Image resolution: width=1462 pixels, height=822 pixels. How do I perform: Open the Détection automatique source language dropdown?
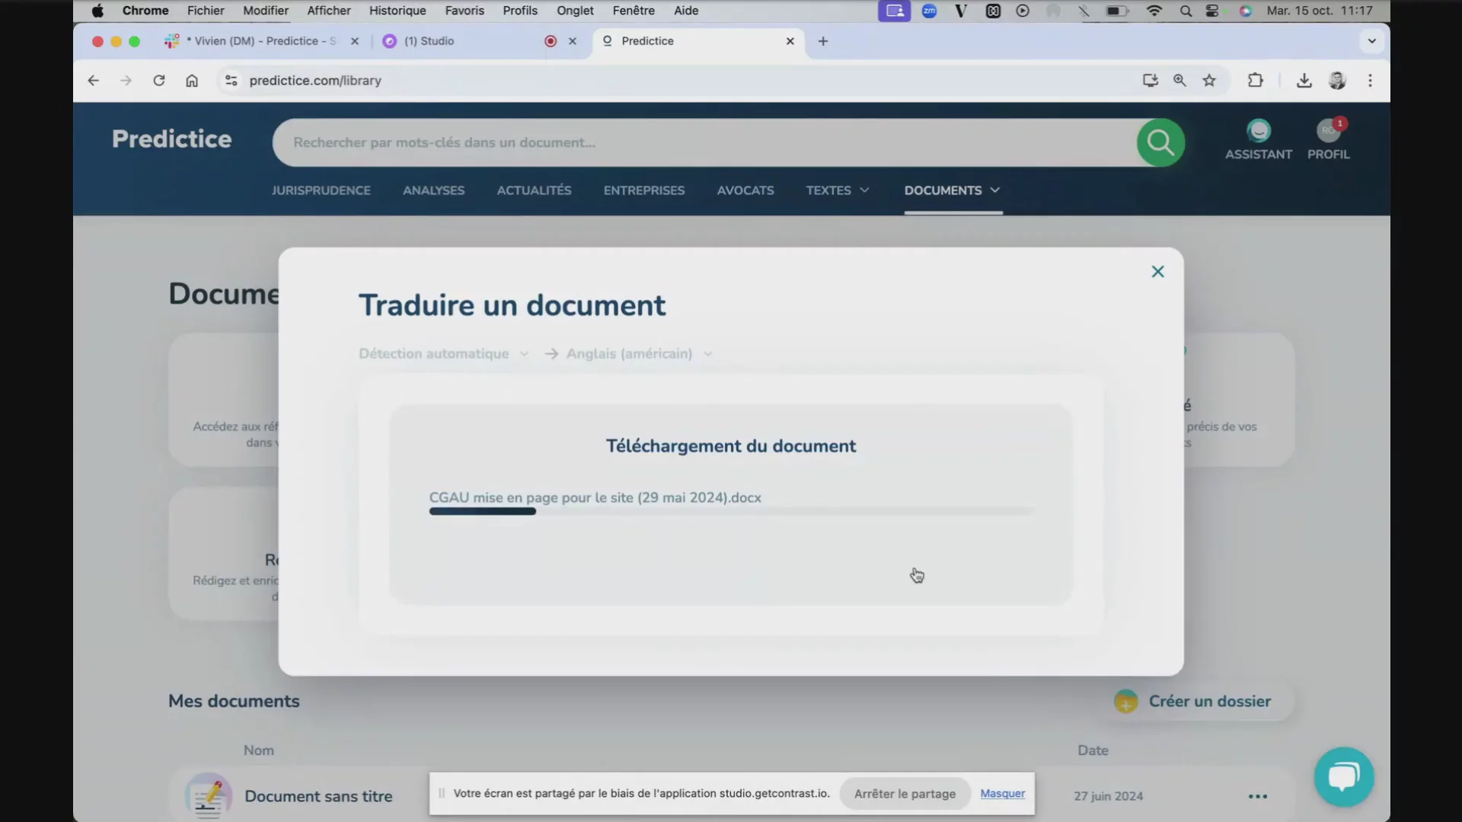pyautogui.click(x=443, y=354)
